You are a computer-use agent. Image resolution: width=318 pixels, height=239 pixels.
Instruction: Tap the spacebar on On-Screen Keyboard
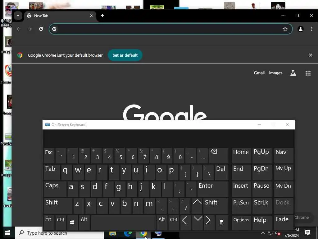pyautogui.click(x=123, y=223)
